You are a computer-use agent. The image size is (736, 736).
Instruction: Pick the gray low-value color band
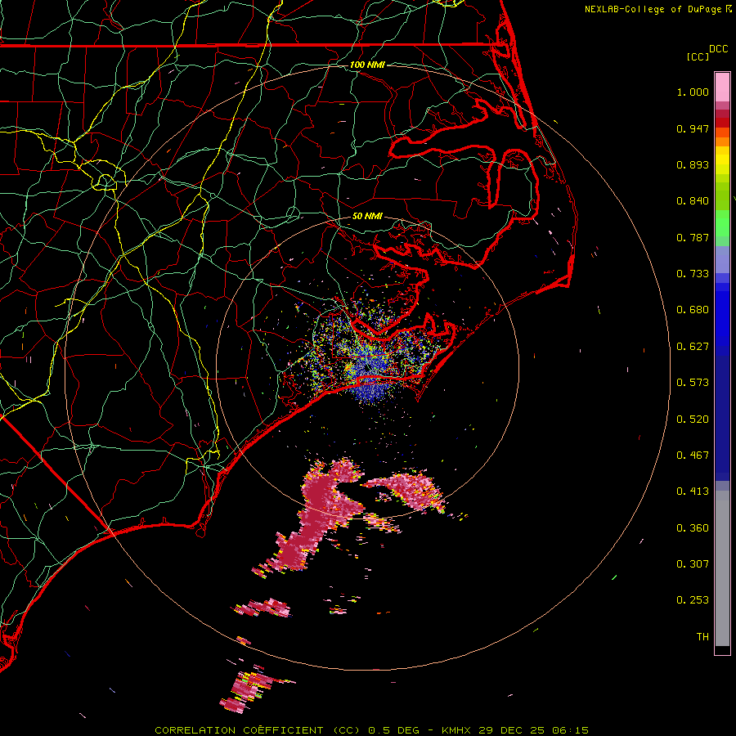[722, 568]
